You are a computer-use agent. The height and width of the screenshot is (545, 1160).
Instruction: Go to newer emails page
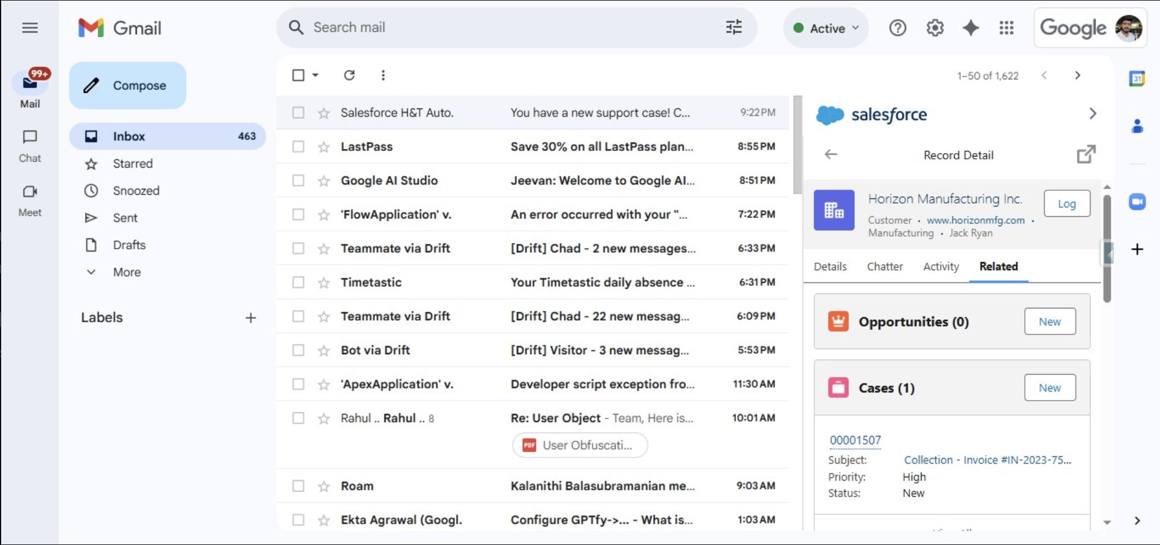1044,75
